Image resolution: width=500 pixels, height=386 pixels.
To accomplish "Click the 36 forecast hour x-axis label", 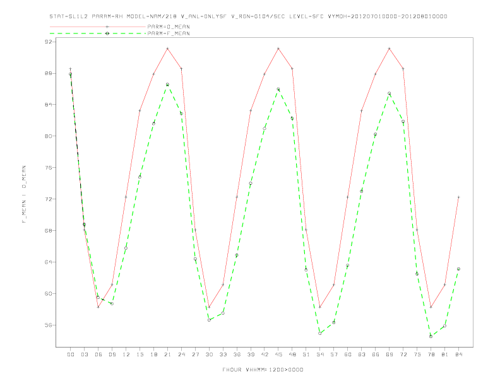I will point(237,354).
